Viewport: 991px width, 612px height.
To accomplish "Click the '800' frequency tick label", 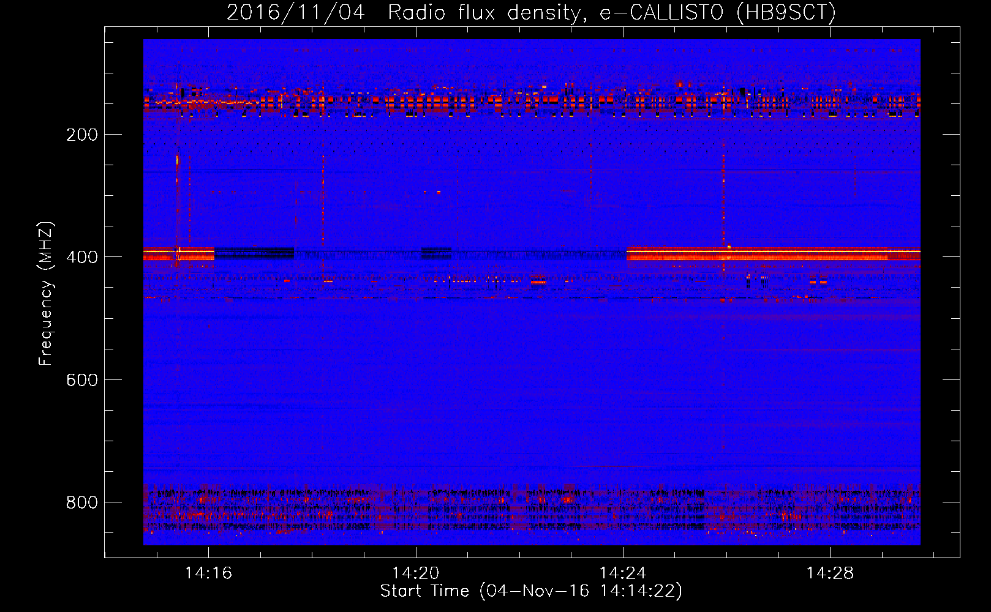I will (82, 502).
